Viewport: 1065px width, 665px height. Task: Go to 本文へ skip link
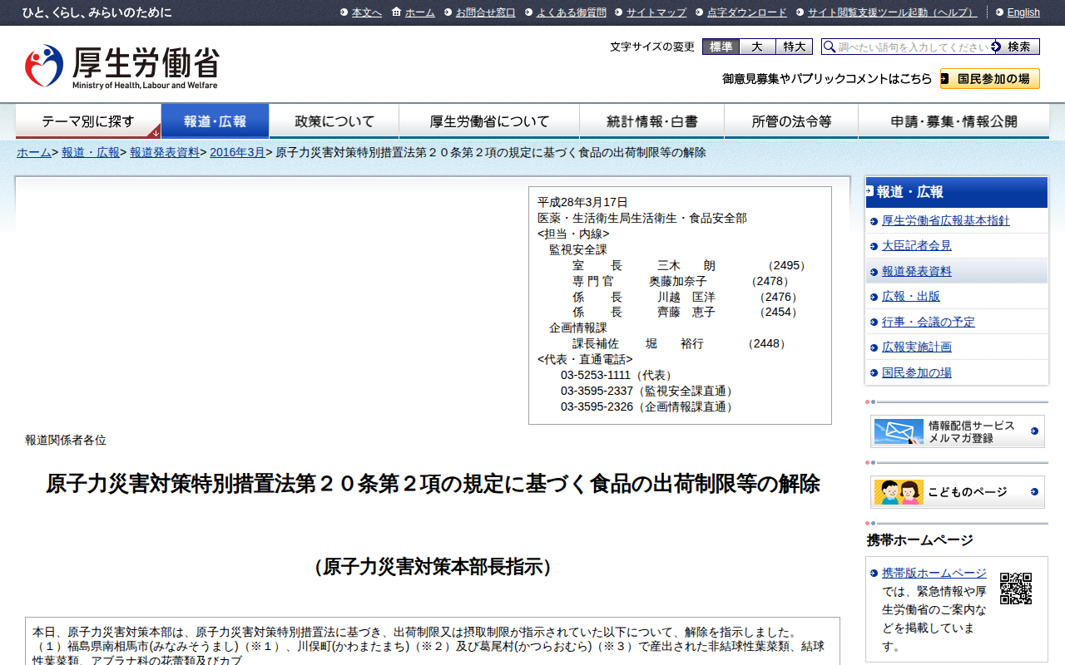[367, 12]
